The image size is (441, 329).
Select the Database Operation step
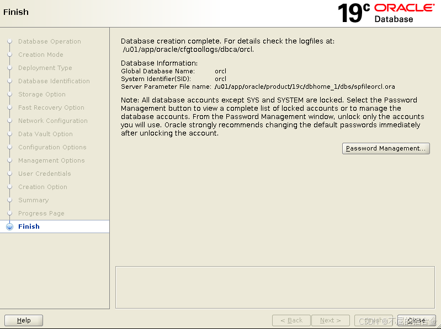click(x=50, y=41)
